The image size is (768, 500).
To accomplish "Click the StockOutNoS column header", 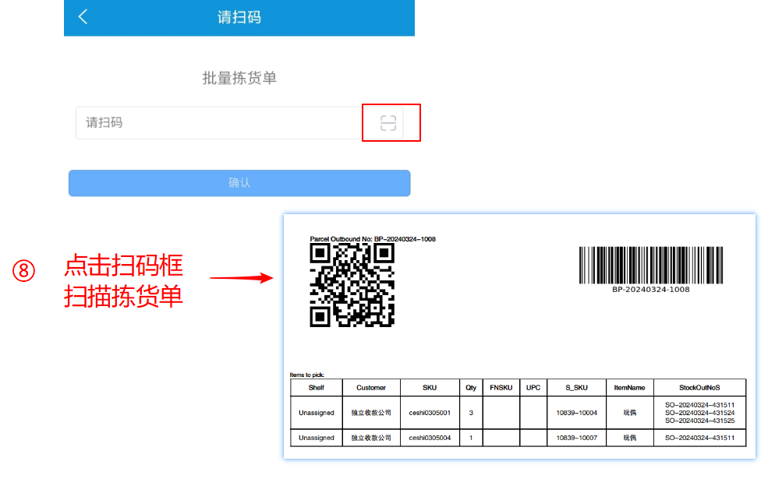I will [x=699, y=388].
